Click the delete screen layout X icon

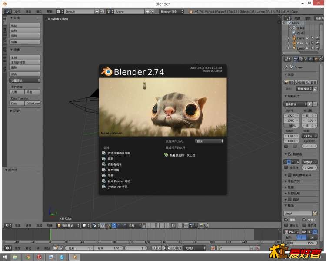(x=102, y=11)
